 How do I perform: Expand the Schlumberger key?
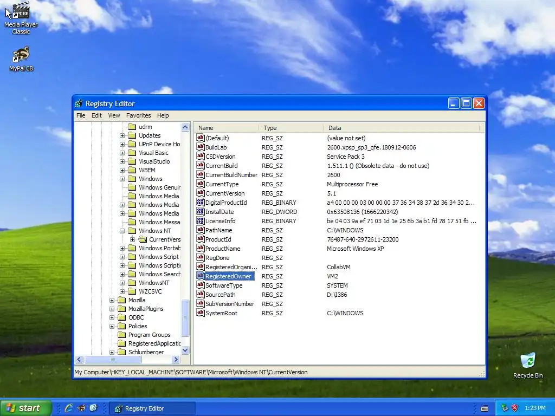click(112, 352)
